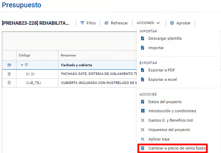Click the calculator icon for precio de venta
The image size is (221, 153).
(x=143, y=148)
